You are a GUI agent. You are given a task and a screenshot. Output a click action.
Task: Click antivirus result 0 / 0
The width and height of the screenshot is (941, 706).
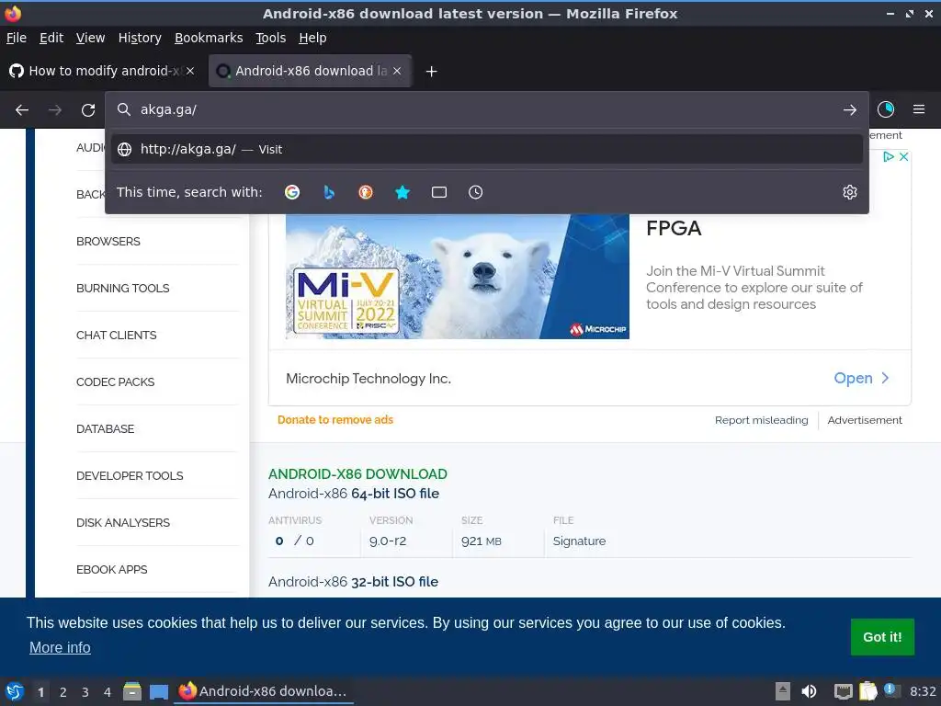coord(295,541)
